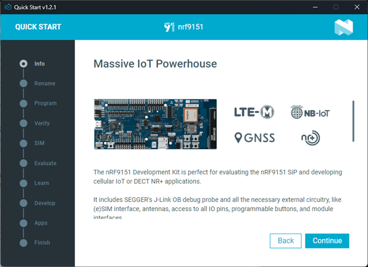Click the Program step circle marker
The height and width of the screenshot is (267, 368).
click(x=24, y=104)
